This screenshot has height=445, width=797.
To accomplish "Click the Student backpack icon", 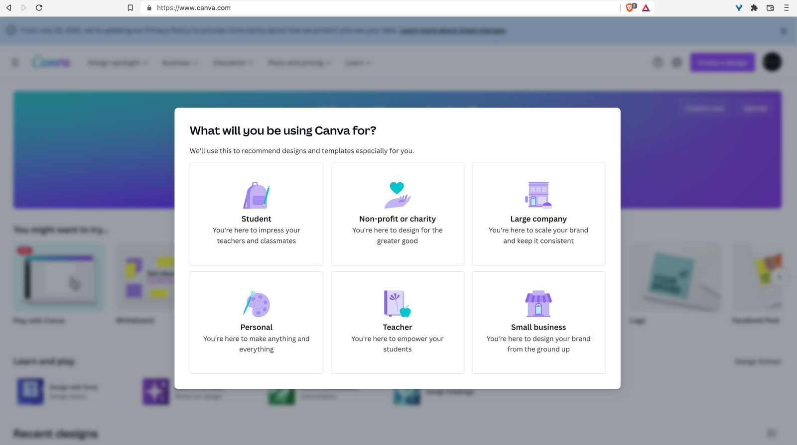I will coord(257,195).
